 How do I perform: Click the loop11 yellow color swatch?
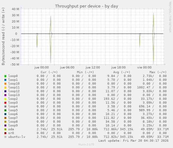tap(5, 87)
